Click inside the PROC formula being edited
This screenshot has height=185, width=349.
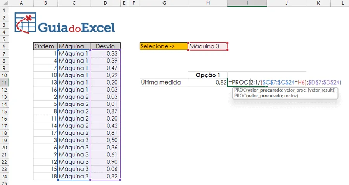tap(285, 82)
